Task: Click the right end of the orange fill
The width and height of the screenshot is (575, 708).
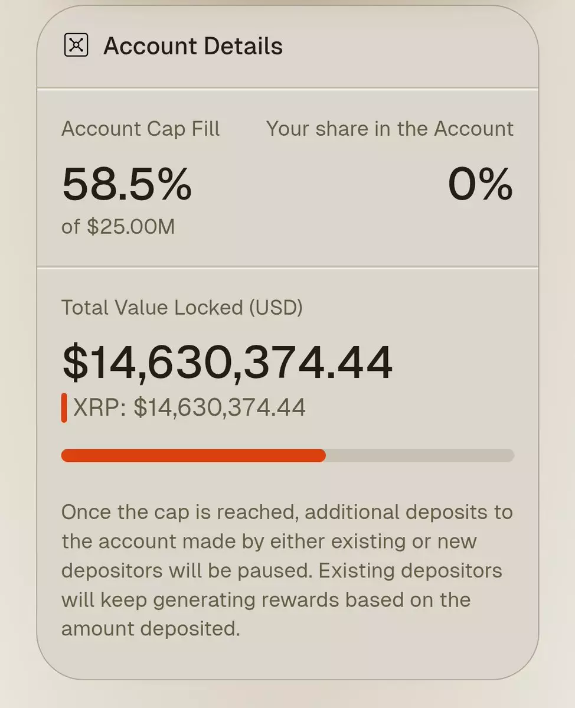Action: 322,455
